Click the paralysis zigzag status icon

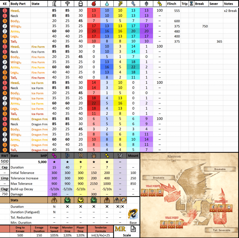click(80, 156)
